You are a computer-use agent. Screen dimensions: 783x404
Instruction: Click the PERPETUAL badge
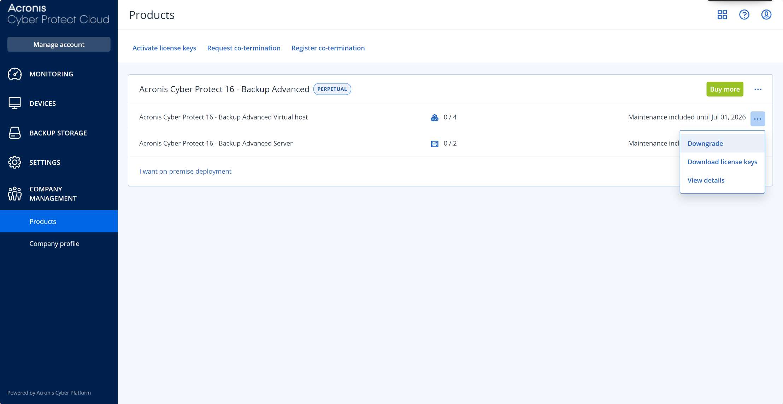[x=332, y=89]
